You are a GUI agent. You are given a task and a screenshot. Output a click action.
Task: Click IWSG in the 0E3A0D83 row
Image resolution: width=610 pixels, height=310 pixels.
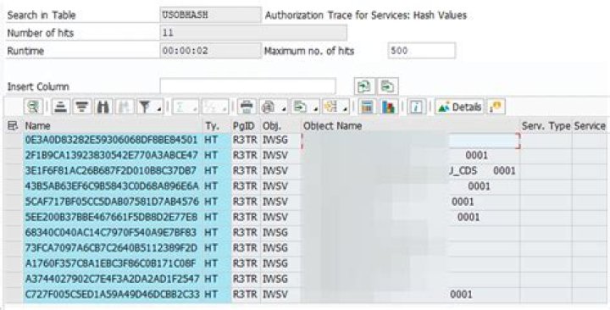[x=275, y=140]
